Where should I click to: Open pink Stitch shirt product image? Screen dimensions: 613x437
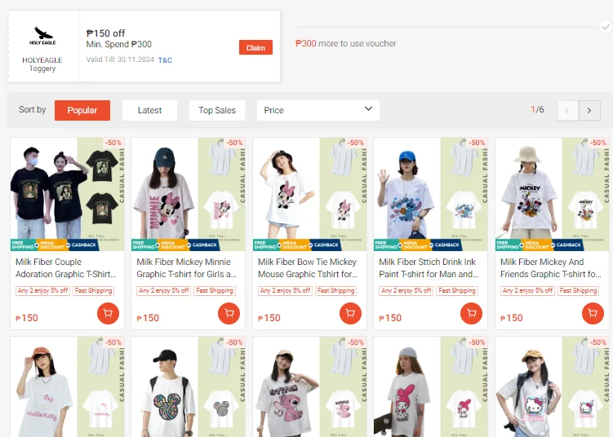[309, 386]
